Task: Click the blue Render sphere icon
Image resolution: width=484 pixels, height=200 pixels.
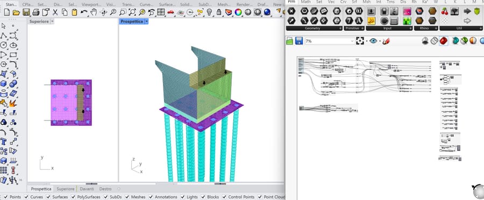Action: click(x=267, y=12)
